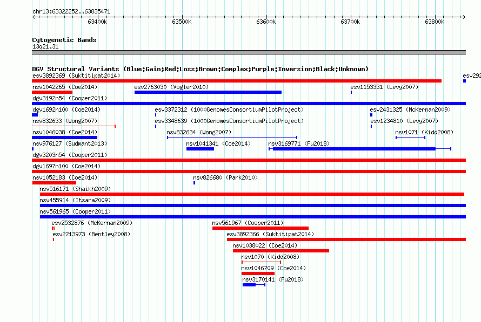The width and height of the screenshot is (481, 322).
Task: Click the nsv1046038 (Coe2014) variant label
Action: click(x=65, y=132)
